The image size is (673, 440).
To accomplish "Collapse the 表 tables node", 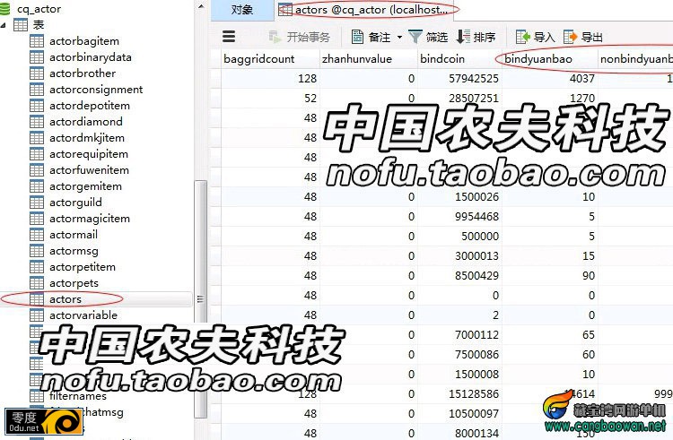I will pyautogui.click(x=4, y=25).
